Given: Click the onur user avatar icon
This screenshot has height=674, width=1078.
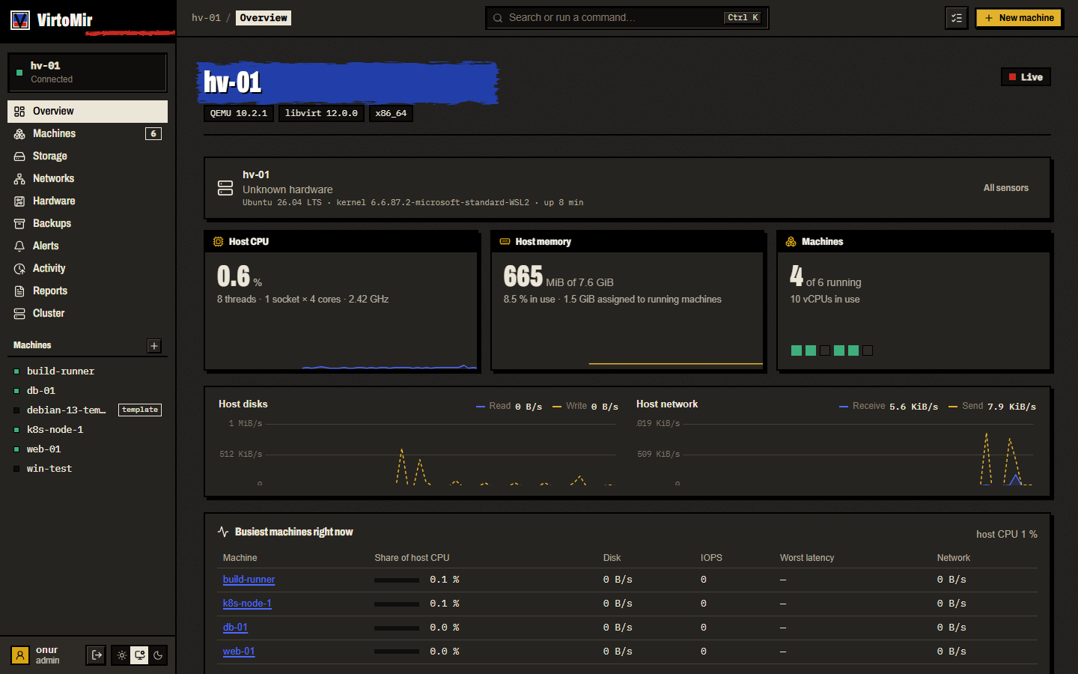Looking at the screenshot, I should click(20, 655).
